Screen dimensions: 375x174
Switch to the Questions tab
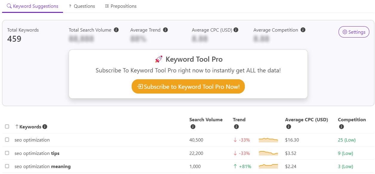coord(82,6)
